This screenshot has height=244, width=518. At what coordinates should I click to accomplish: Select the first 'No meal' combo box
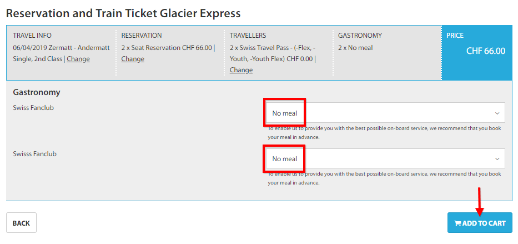coord(386,113)
